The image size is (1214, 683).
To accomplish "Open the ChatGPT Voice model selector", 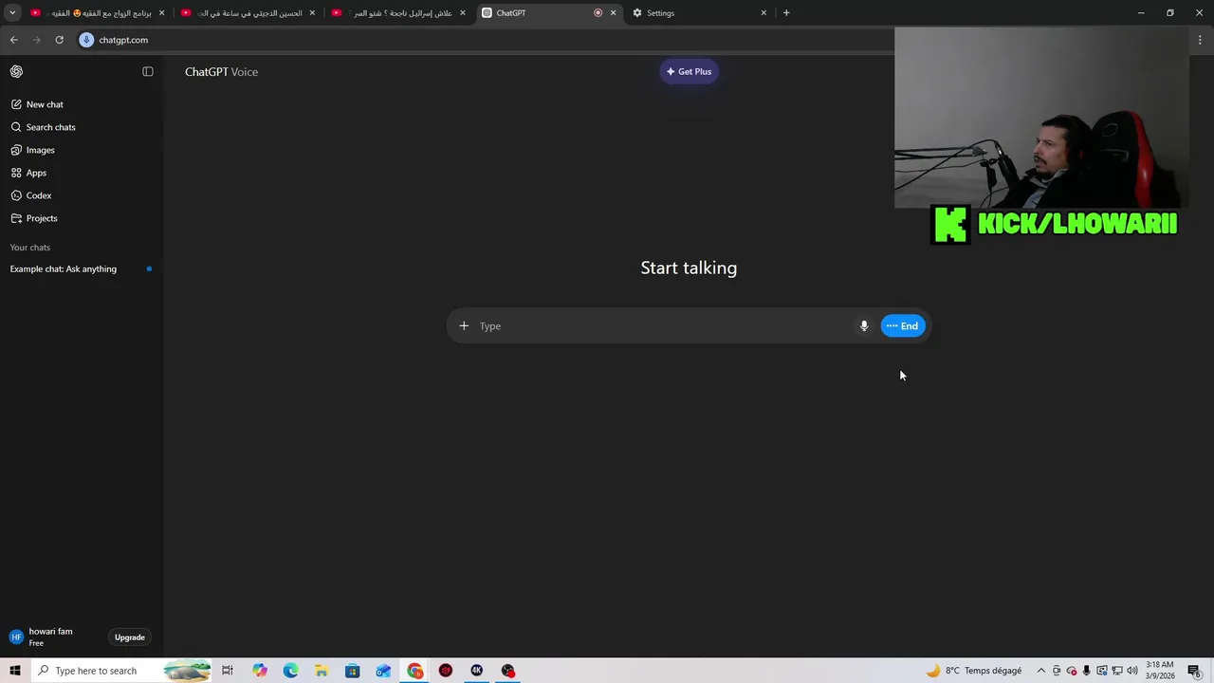I will [221, 72].
